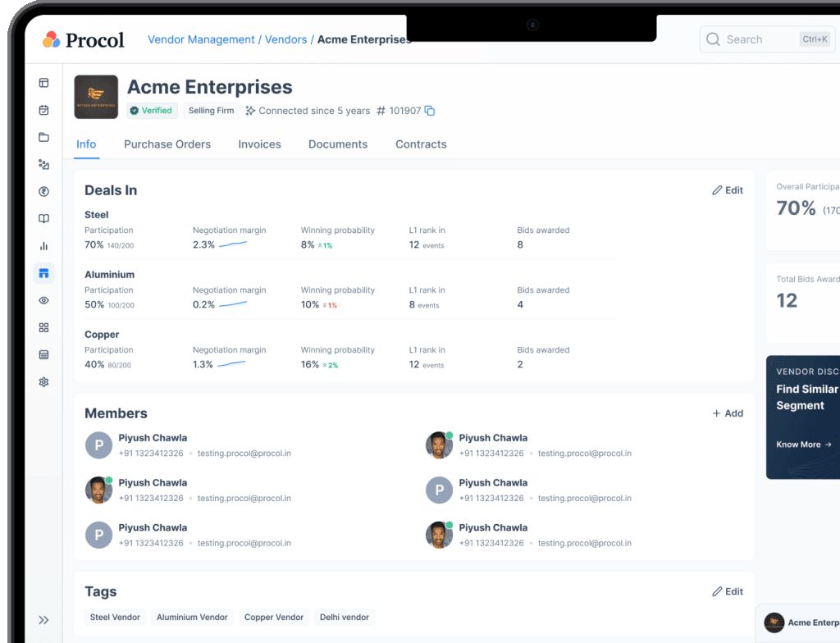The height and width of the screenshot is (643, 840).
Task: Click the Verified badge
Action: pos(151,111)
